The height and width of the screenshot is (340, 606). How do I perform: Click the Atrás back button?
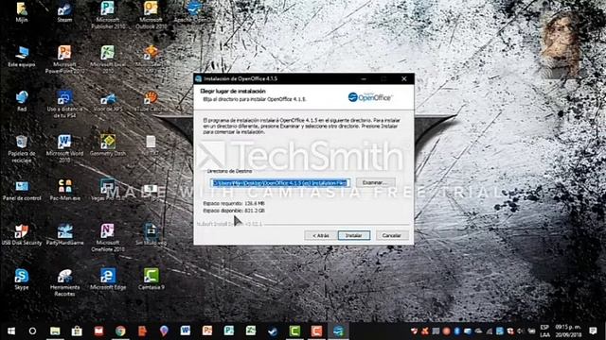tap(320, 235)
